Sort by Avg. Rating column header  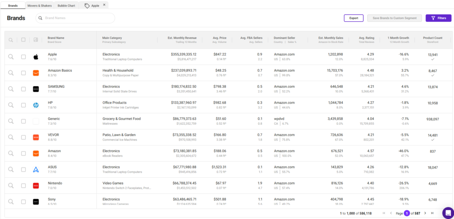(367, 38)
